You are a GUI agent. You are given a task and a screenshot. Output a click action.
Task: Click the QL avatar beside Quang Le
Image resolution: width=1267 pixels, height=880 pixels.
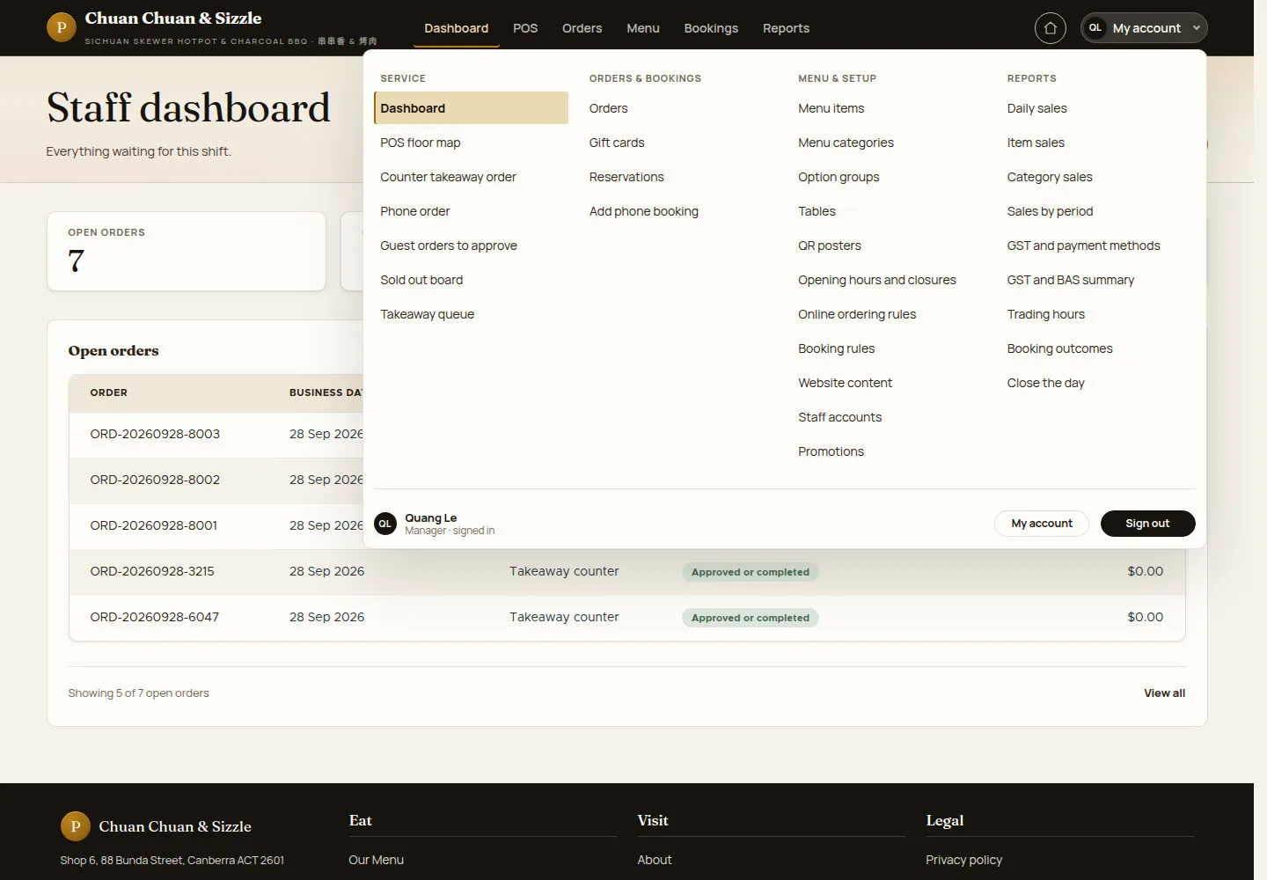384,524
